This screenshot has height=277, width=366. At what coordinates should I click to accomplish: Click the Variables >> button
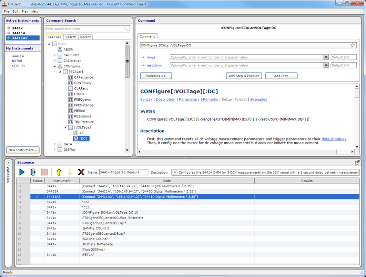point(156,76)
